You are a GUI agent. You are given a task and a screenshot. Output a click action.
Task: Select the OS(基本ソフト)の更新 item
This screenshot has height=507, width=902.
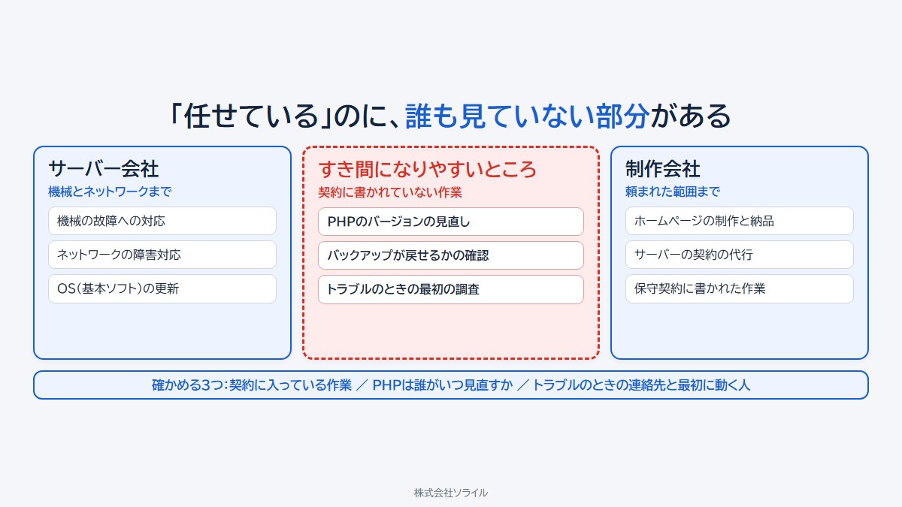162,288
